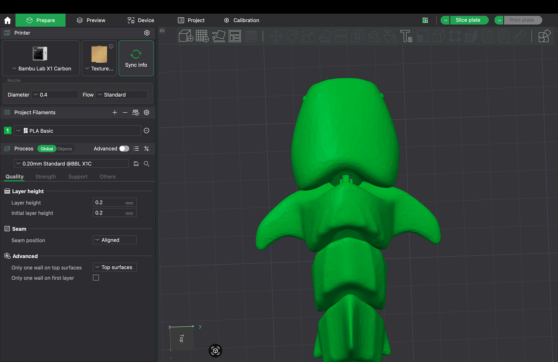Click the Sync info button
558x362 pixels.
(136, 58)
